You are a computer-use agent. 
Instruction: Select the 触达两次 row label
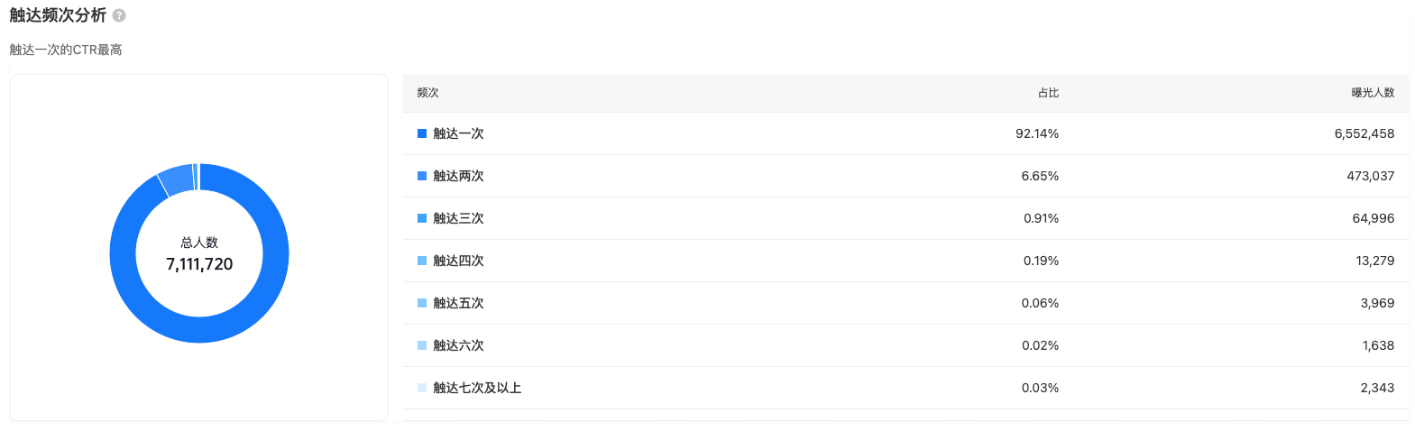(x=458, y=176)
